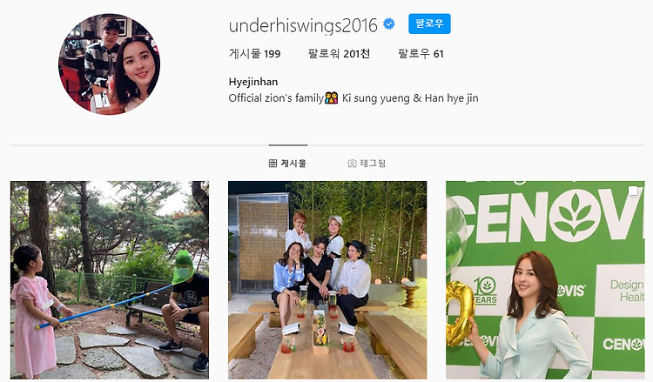
Task: Click the 게시물 199 post count
Action: (254, 54)
